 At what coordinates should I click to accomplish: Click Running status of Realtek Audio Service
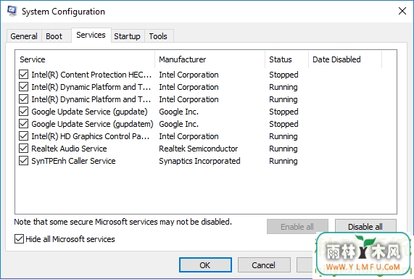click(283, 149)
